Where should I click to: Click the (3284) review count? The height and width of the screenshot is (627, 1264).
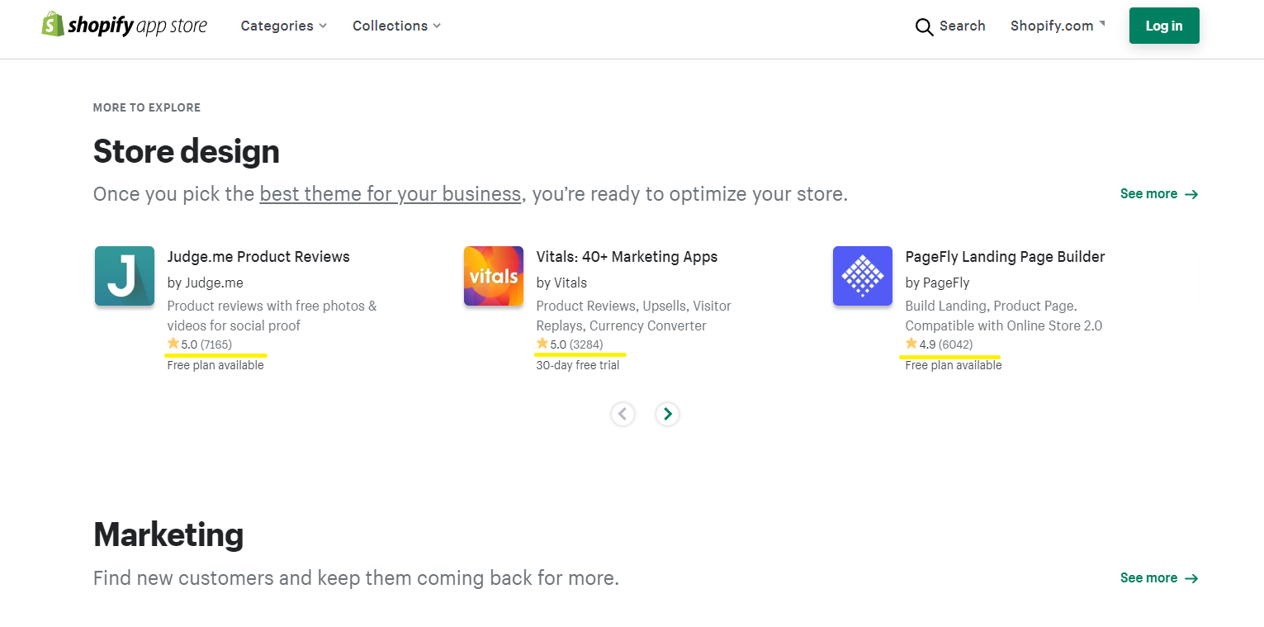(585, 344)
